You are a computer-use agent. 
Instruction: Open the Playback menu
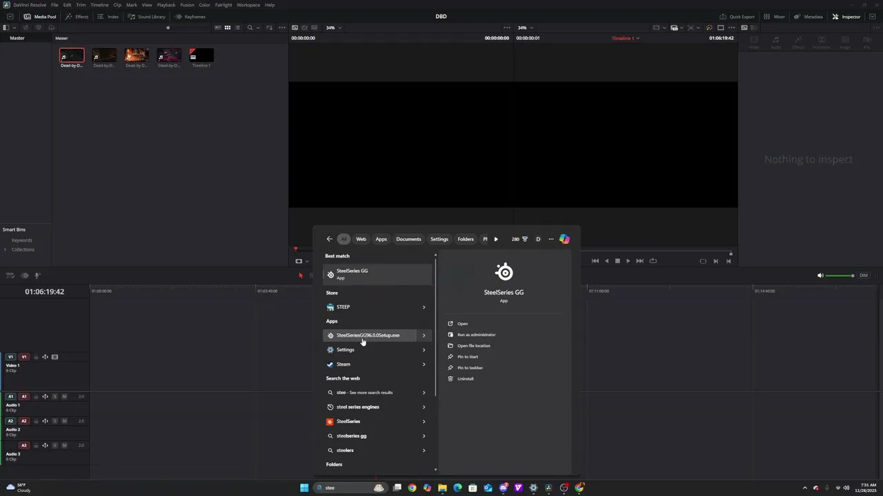166,5
